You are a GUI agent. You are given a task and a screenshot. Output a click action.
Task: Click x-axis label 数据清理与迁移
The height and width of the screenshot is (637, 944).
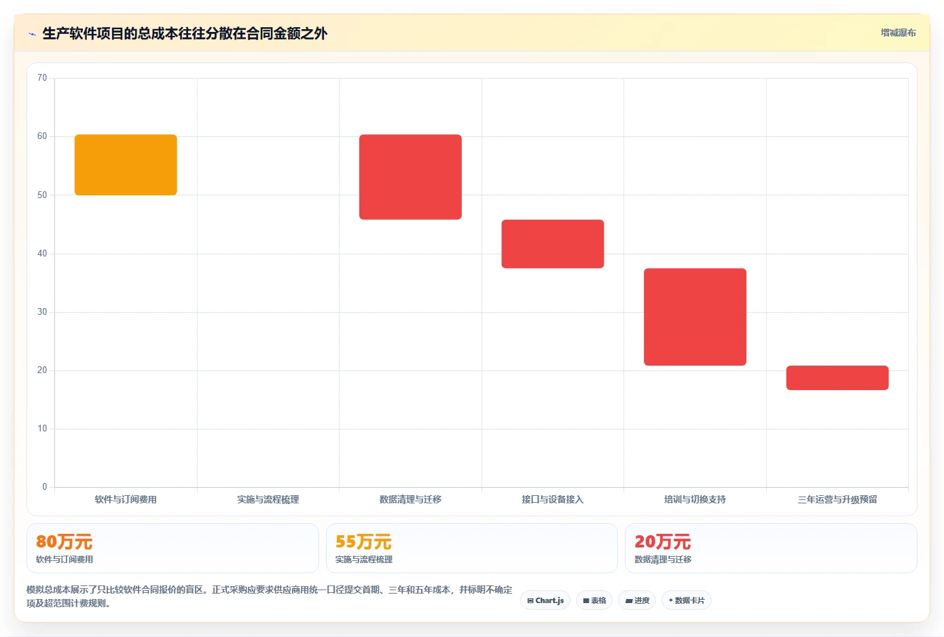pos(410,499)
